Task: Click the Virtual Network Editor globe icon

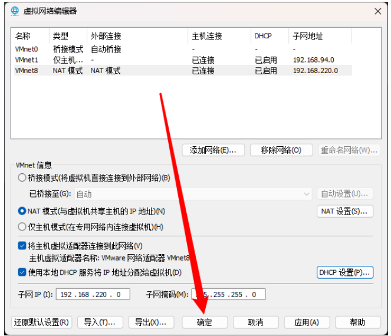Action: 15,11
